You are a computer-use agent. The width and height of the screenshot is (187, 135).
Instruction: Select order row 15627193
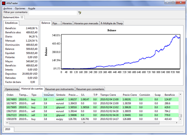pos(92,111)
